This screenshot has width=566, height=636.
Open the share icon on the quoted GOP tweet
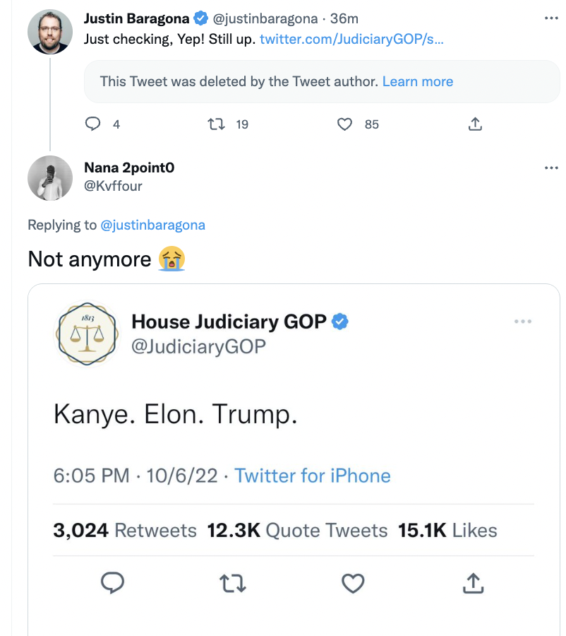coord(473,583)
